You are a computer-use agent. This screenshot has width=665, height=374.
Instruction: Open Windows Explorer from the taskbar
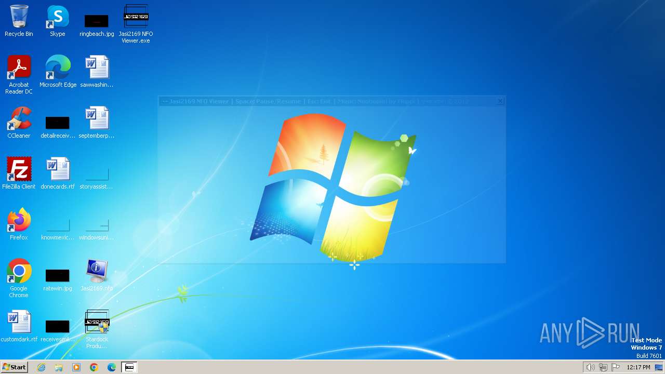pyautogui.click(x=59, y=367)
